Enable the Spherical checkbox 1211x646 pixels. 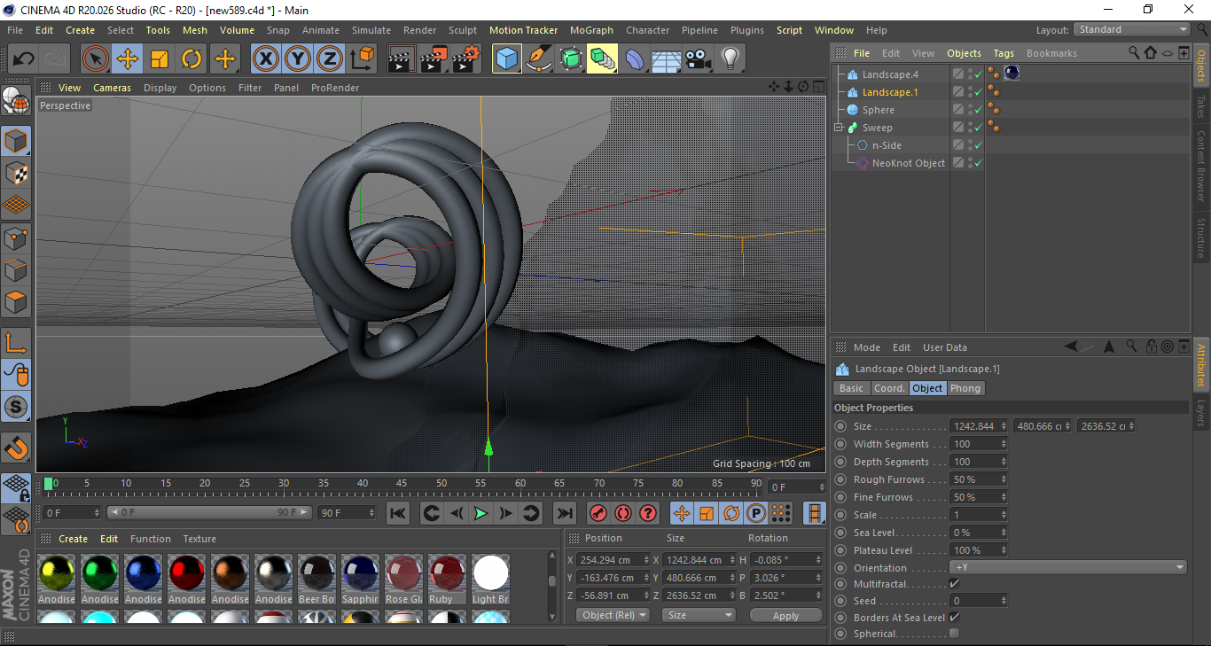954,634
